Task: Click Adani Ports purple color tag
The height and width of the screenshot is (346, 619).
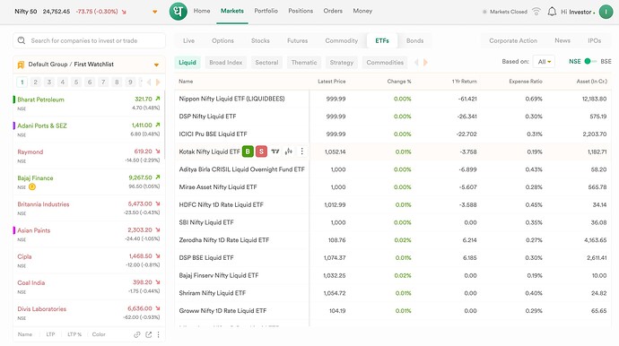Action: (14, 125)
